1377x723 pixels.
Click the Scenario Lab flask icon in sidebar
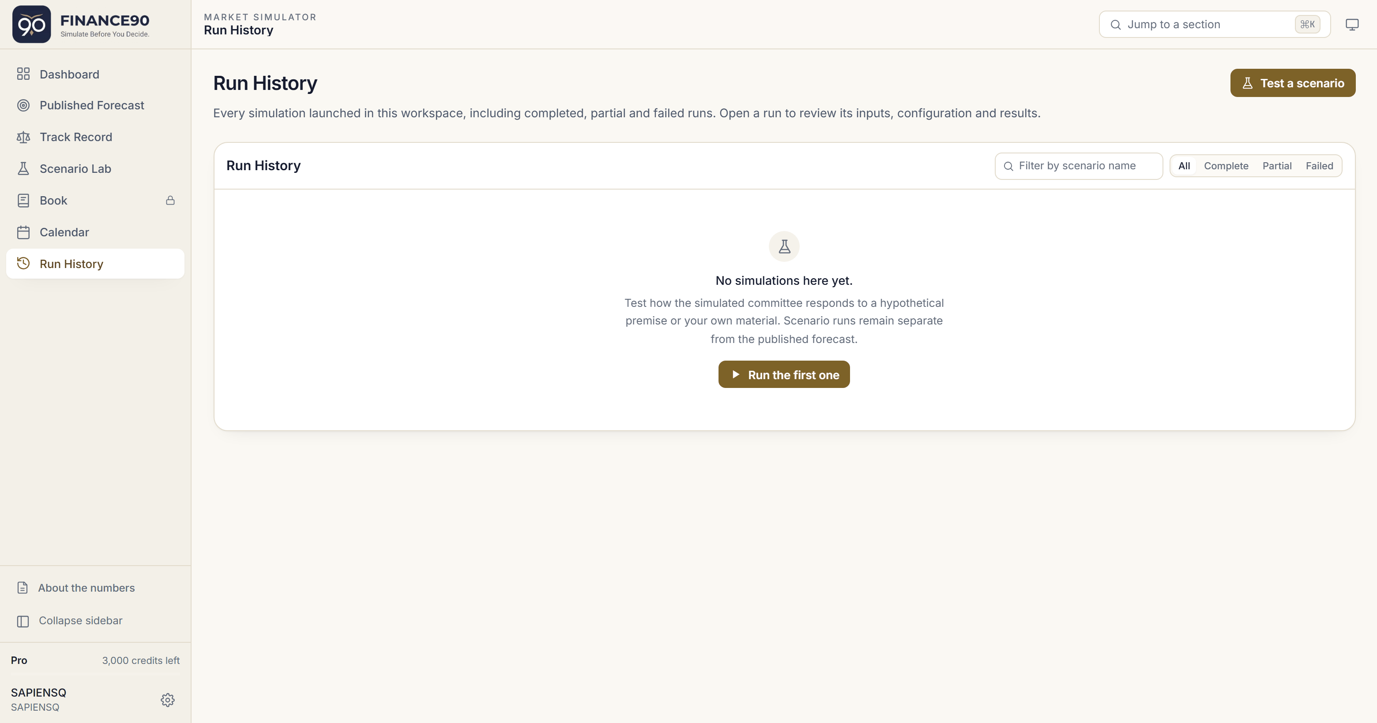(x=23, y=169)
